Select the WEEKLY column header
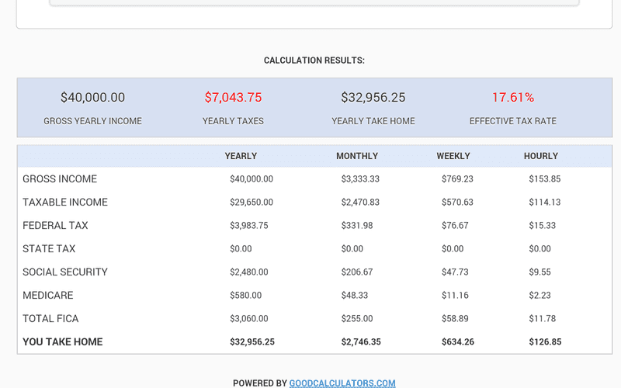The image size is (621, 388). tap(453, 156)
